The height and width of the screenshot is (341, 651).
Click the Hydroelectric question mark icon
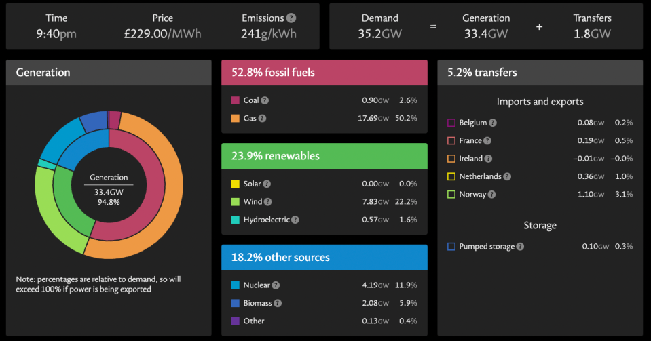pos(295,220)
